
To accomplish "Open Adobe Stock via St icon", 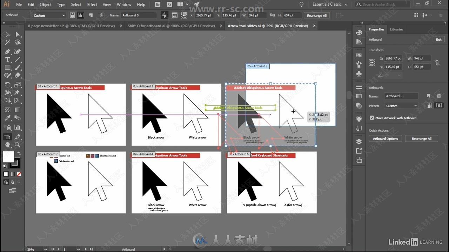I will click(x=169, y=5).
